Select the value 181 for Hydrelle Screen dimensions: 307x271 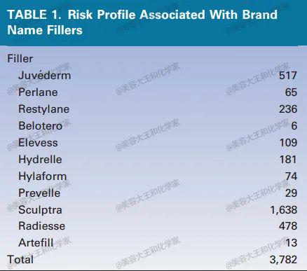coord(288,160)
